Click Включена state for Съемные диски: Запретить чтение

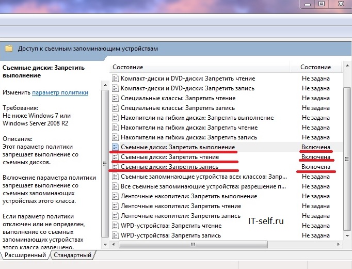(316, 157)
